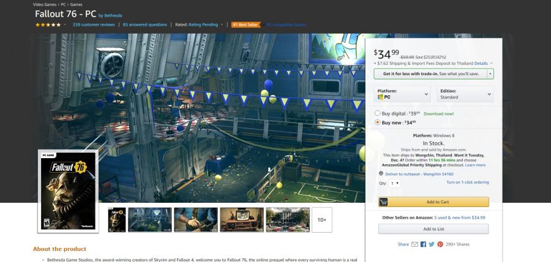This screenshot has width=551, height=262.
Task: Click the $34.99 price text
Action: 386,54
